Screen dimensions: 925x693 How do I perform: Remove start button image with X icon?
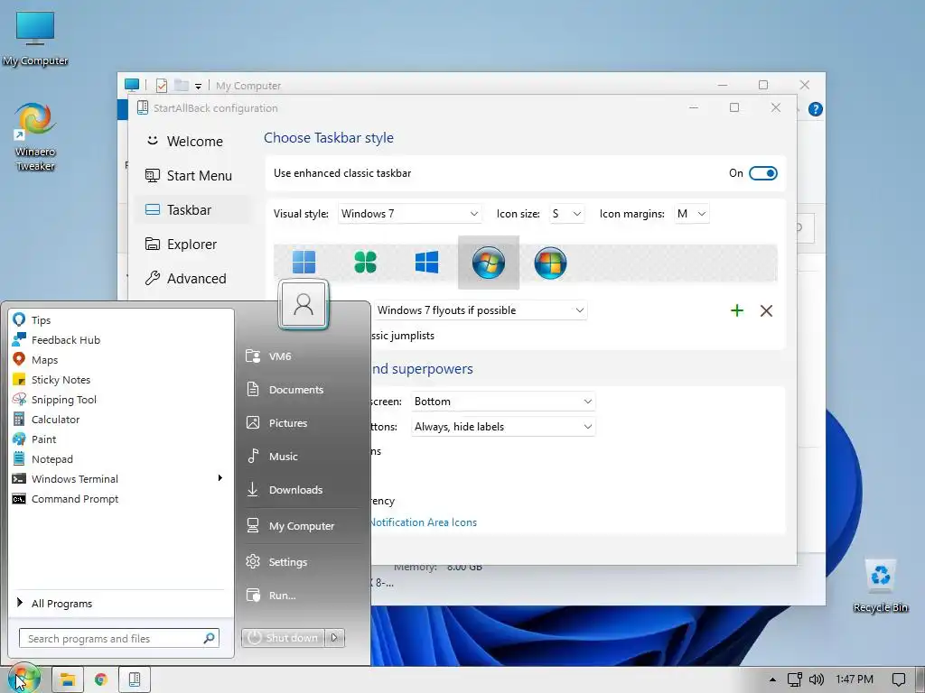coord(766,310)
